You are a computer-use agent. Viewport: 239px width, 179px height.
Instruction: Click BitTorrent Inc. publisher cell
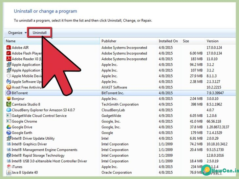click(113, 93)
